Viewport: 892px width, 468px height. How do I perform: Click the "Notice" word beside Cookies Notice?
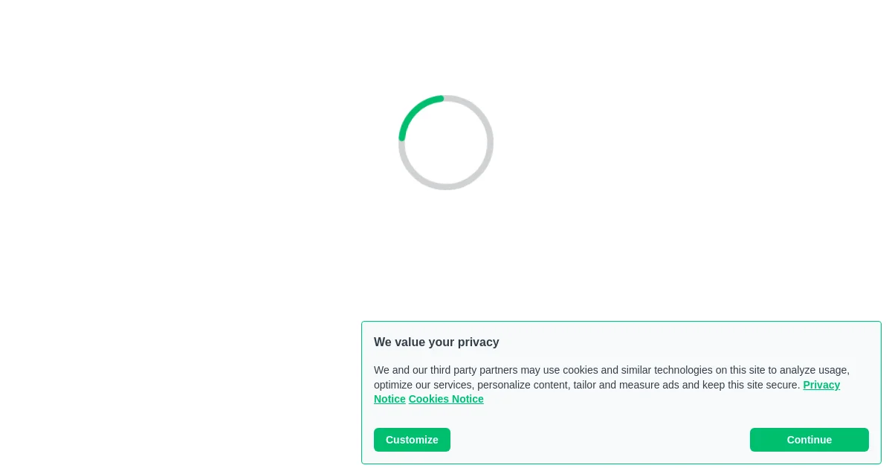pyautogui.click(x=390, y=399)
